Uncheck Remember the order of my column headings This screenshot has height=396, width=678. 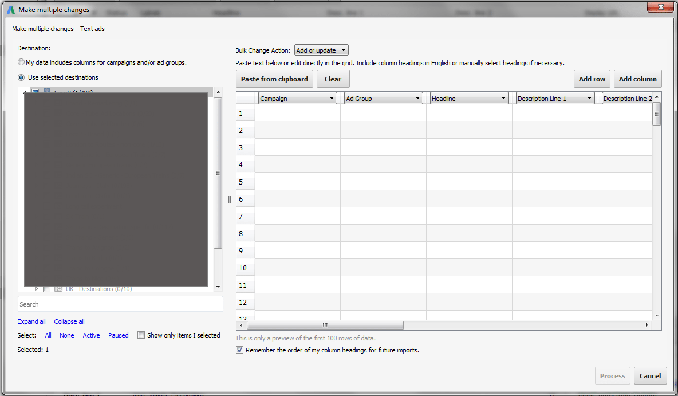pyautogui.click(x=239, y=350)
